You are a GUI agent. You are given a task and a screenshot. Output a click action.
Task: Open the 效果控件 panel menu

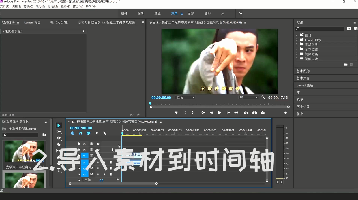click(18, 22)
